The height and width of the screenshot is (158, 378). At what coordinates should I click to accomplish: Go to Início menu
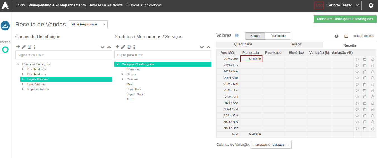point(21,5)
